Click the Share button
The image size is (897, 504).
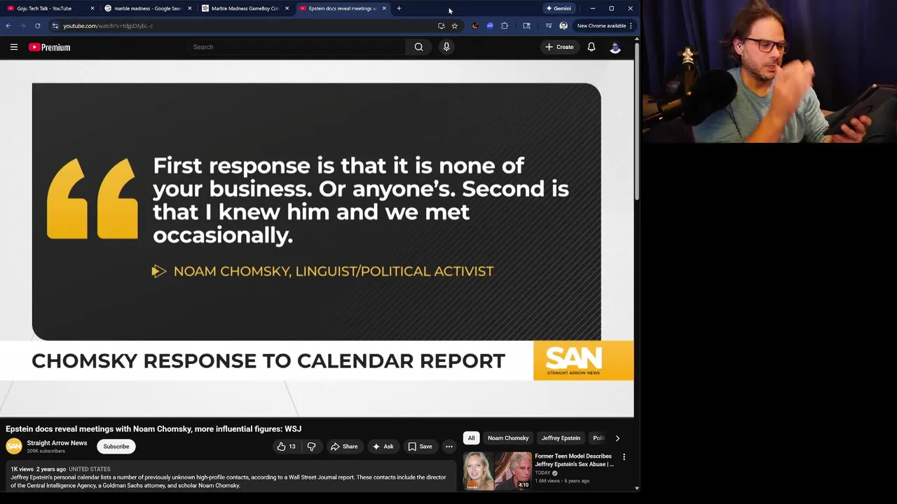344,447
